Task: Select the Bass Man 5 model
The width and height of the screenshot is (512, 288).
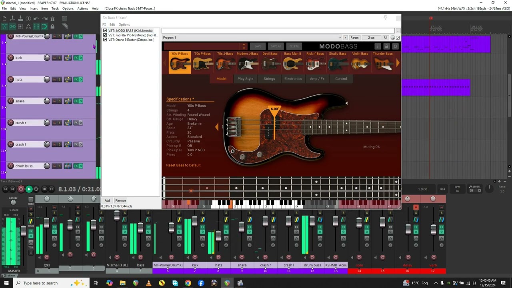Action: tap(292, 62)
